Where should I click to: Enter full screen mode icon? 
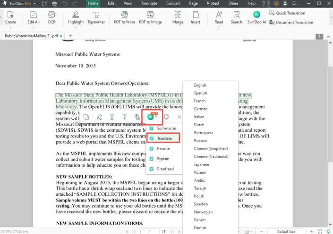tap(320, 232)
